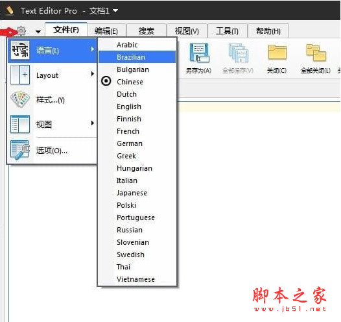341x322 pixels.
Task: Click the Chinese radio button indicator
Action: (x=106, y=81)
